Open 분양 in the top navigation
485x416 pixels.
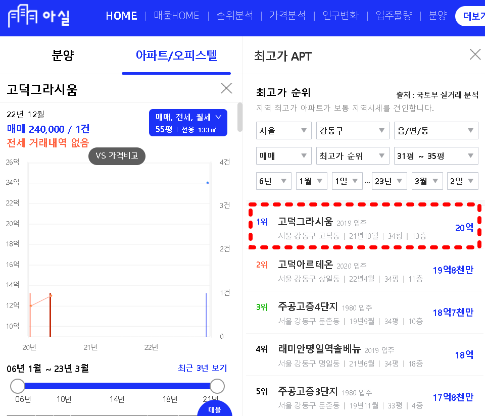(438, 16)
